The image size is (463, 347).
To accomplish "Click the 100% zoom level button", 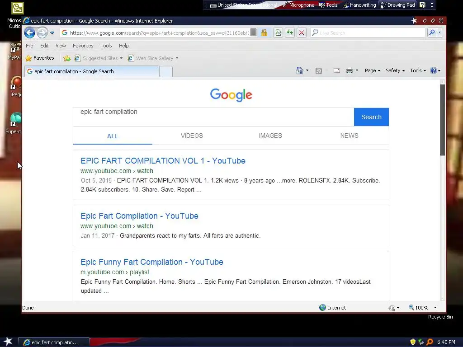I will (x=418, y=308).
